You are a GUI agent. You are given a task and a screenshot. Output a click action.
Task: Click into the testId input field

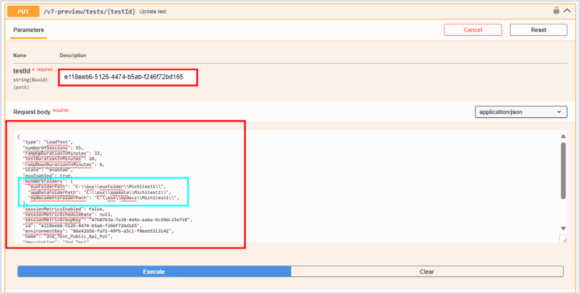[x=128, y=77]
